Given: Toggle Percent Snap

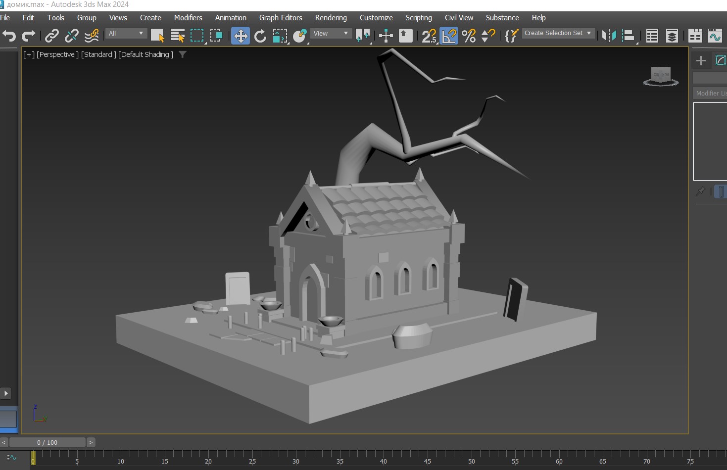Looking at the screenshot, I should (x=469, y=36).
